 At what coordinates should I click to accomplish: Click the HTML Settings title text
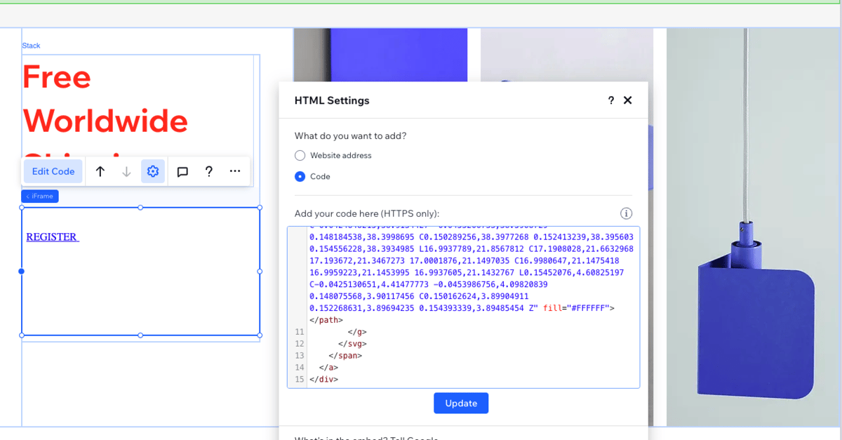click(x=332, y=100)
